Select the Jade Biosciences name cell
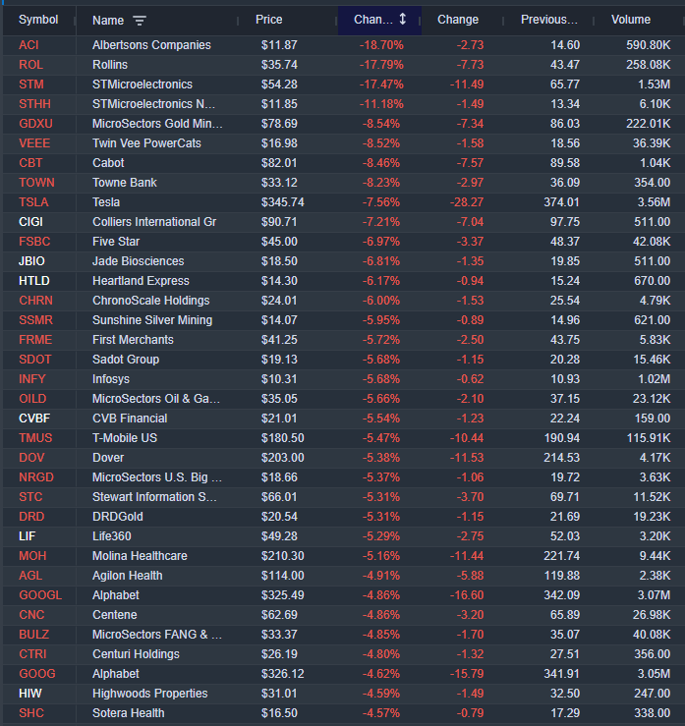Screen dimensions: 685x726 [x=138, y=261]
